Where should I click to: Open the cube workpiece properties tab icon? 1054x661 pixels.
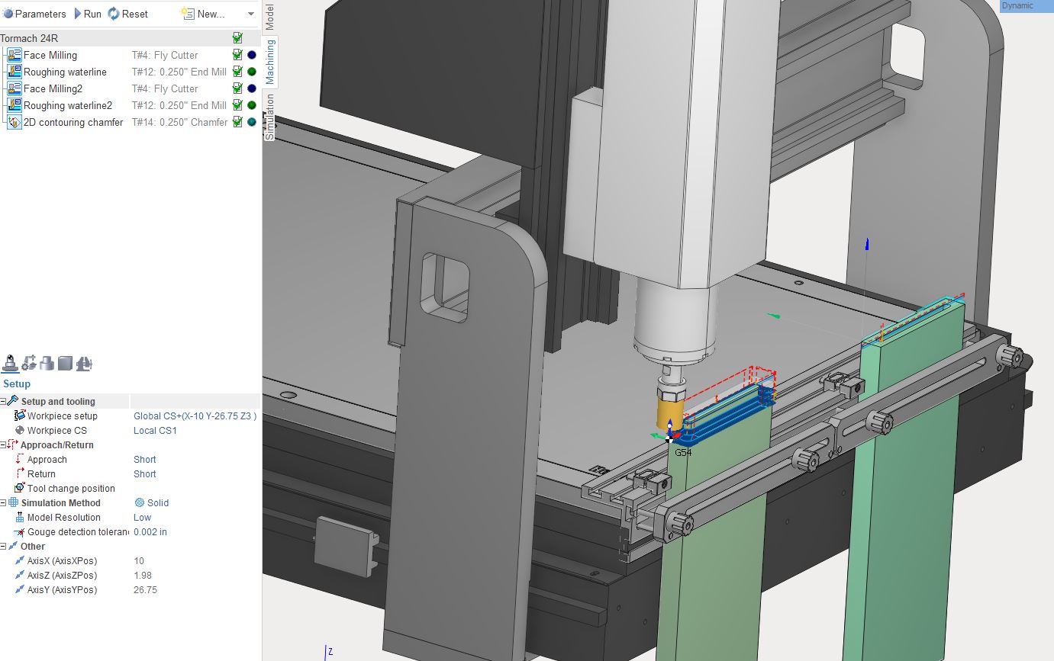point(65,363)
